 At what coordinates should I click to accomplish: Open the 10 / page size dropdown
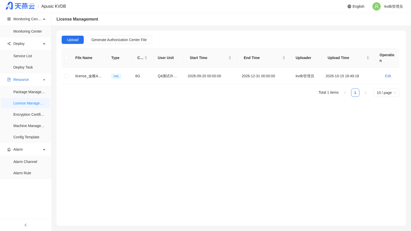point(387,93)
